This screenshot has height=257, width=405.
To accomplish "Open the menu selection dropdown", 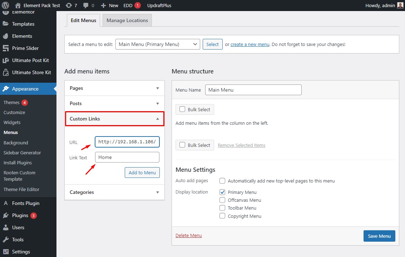I will pyautogui.click(x=157, y=44).
